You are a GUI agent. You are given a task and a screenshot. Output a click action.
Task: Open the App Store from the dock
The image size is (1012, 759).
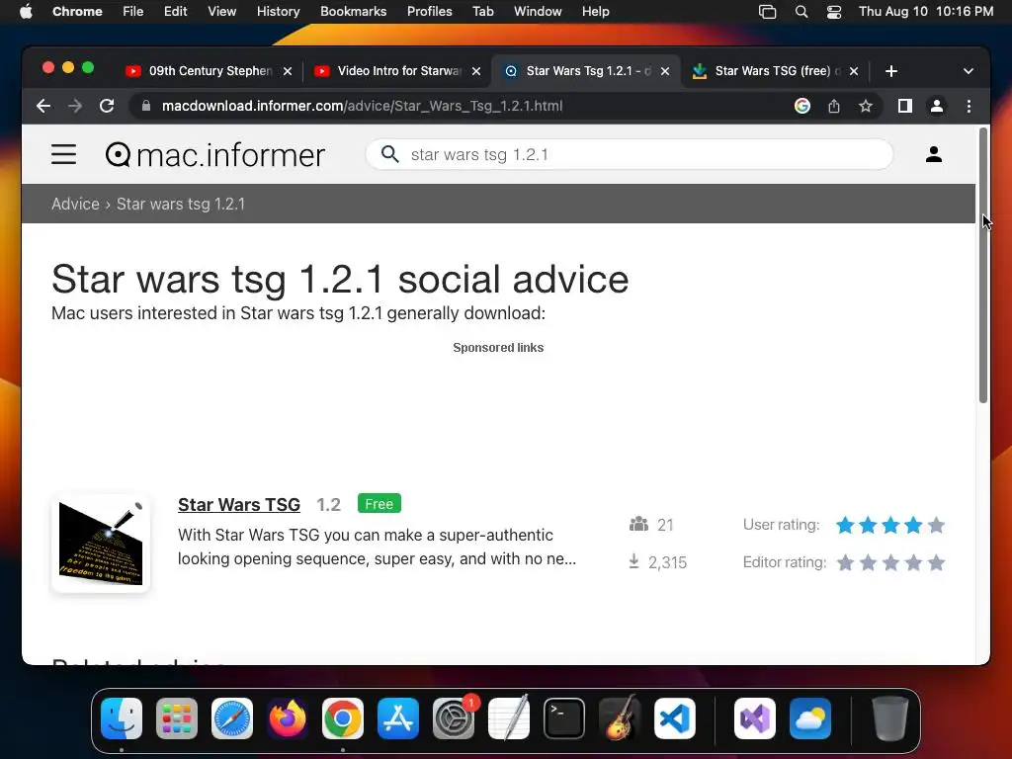click(x=398, y=718)
